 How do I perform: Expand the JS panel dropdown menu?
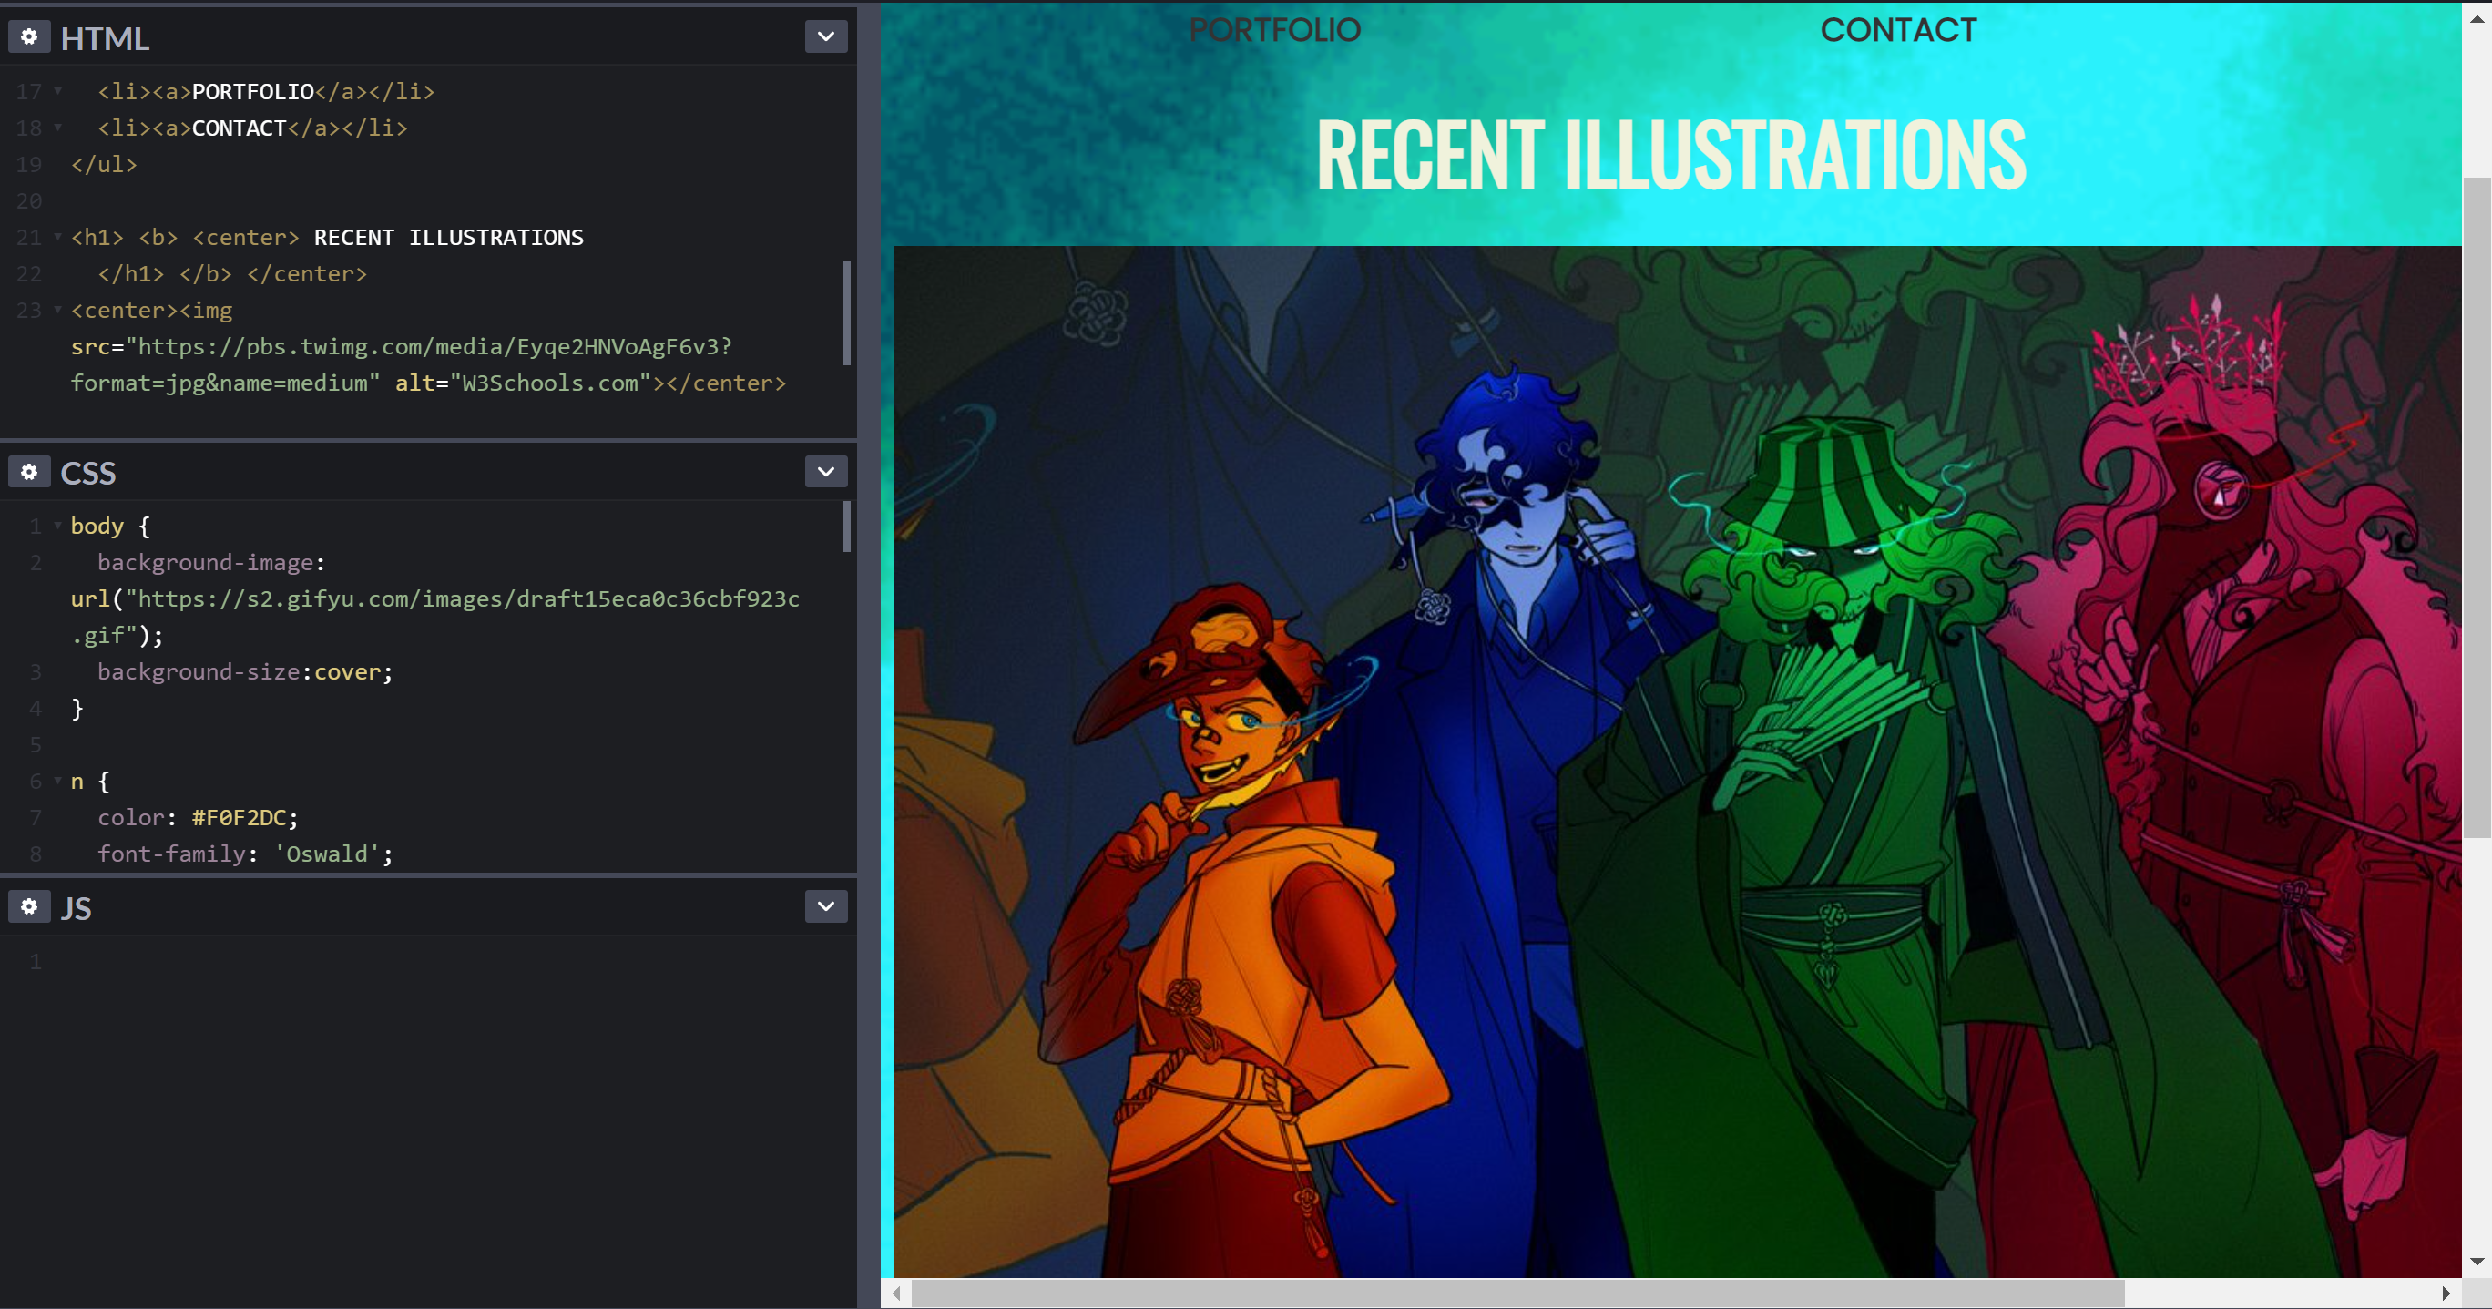point(825,906)
